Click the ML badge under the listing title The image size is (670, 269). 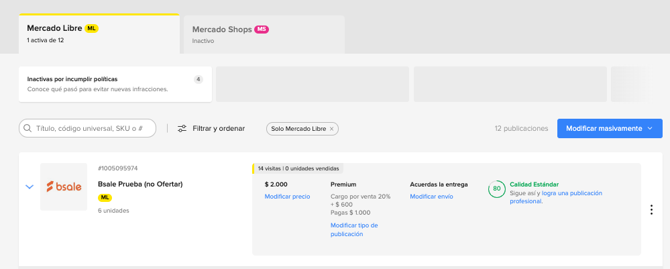[105, 198]
